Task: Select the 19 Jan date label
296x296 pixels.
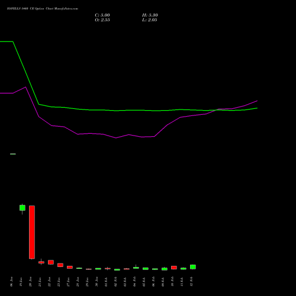Action: (21, 282)
